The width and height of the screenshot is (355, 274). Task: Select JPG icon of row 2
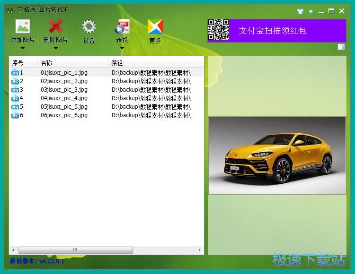tap(15, 81)
